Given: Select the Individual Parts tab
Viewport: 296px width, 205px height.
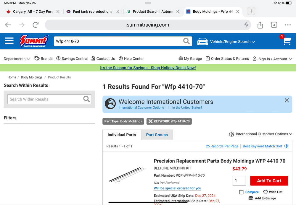Looking at the screenshot, I should click(x=122, y=135).
